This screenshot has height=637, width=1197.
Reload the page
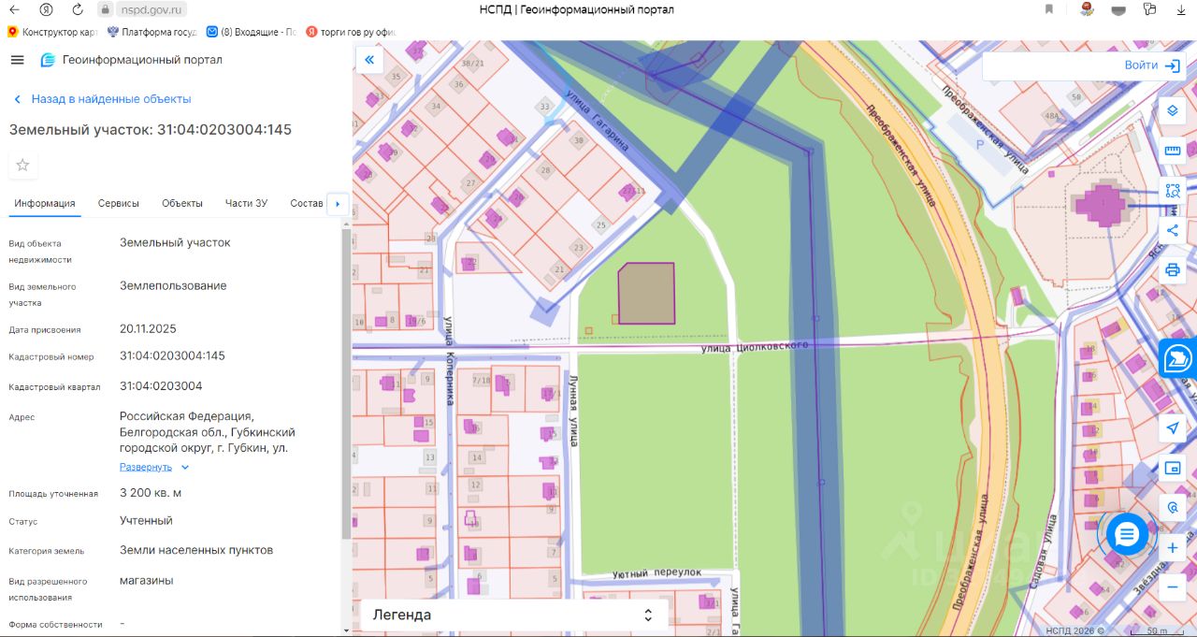coord(78,9)
